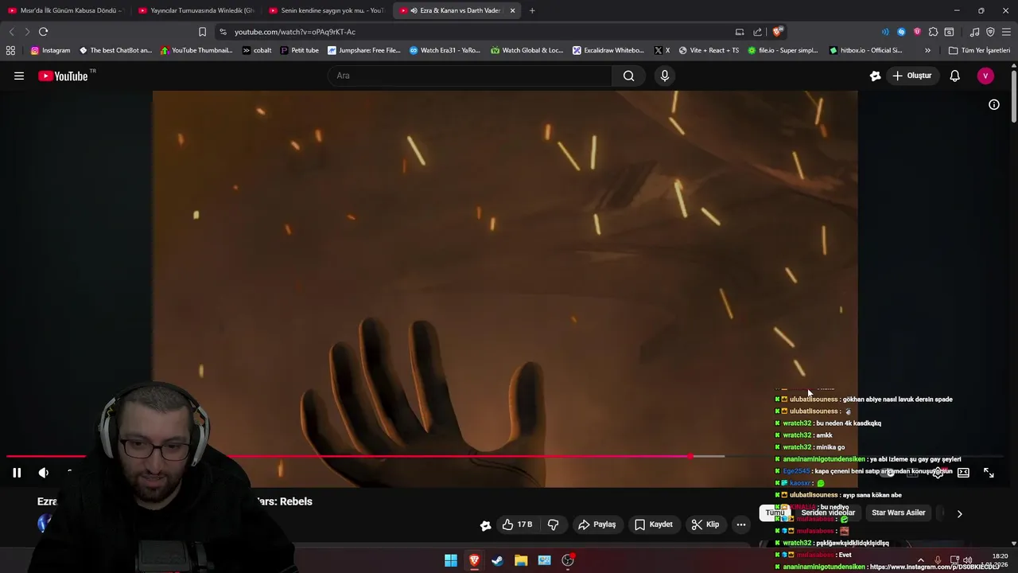Viewport: 1018px width, 573px height.
Task: Open File Explorer from taskbar
Action: (x=521, y=560)
